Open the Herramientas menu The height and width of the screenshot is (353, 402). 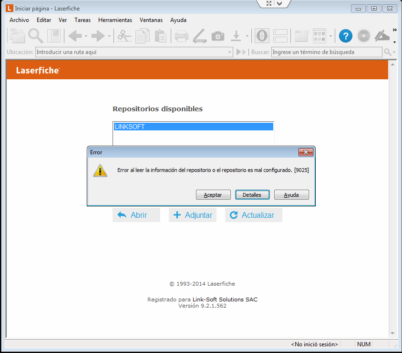click(115, 20)
